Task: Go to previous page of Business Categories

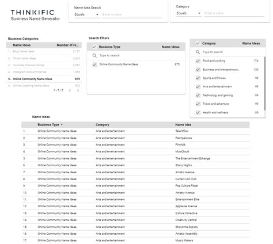Action: [70, 90]
